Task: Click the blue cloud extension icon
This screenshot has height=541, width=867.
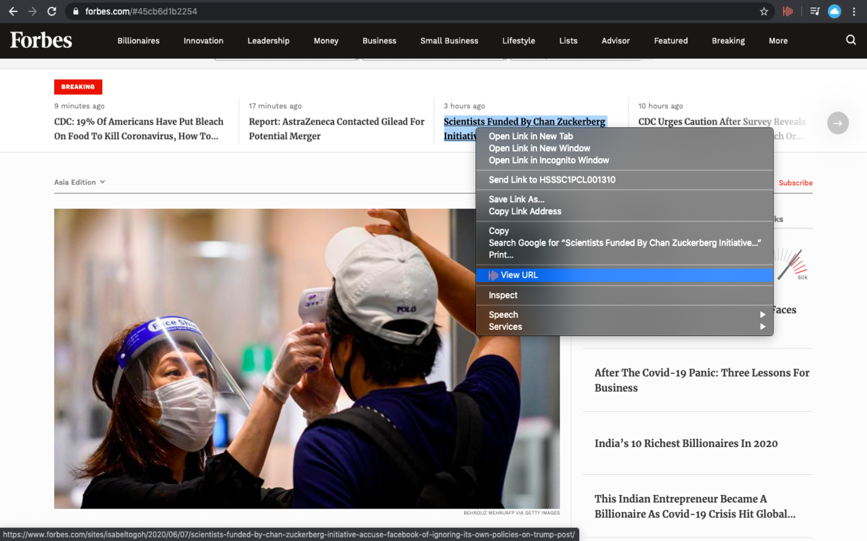Action: click(834, 11)
